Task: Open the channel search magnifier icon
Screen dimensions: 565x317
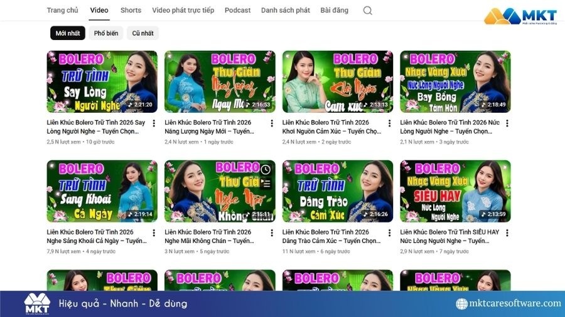Action: pyautogui.click(x=367, y=11)
